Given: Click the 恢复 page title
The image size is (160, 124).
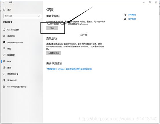Looking at the screenshot, I should click(x=50, y=10).
